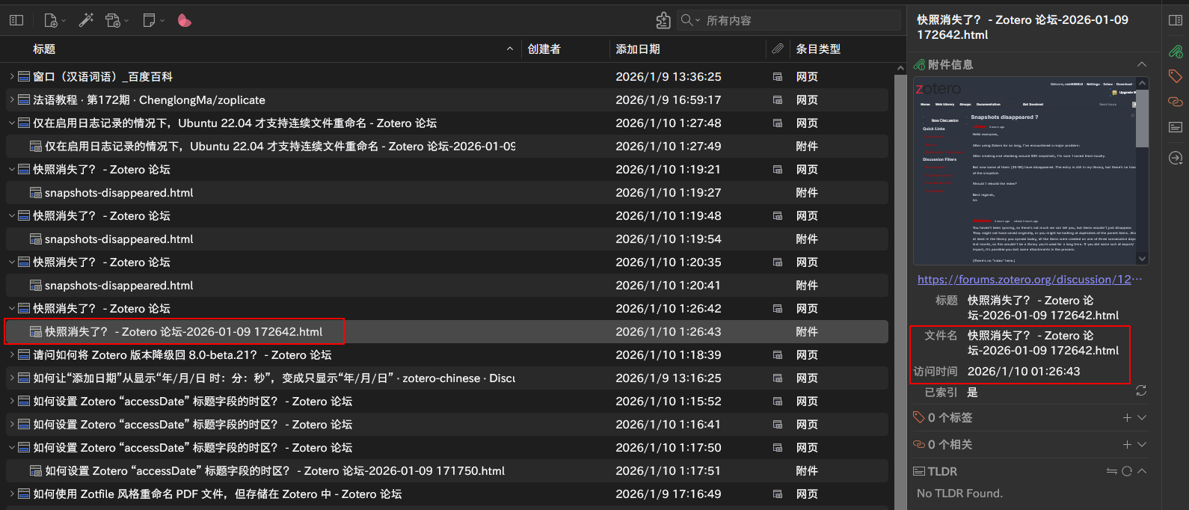1189x510 pixels.
Task: Collapse the 快照消失了 row added 1:26:42
Action: click(x=12, y=308)
